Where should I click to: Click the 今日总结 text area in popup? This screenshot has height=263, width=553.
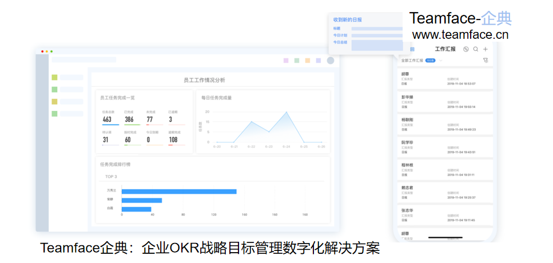377,45
